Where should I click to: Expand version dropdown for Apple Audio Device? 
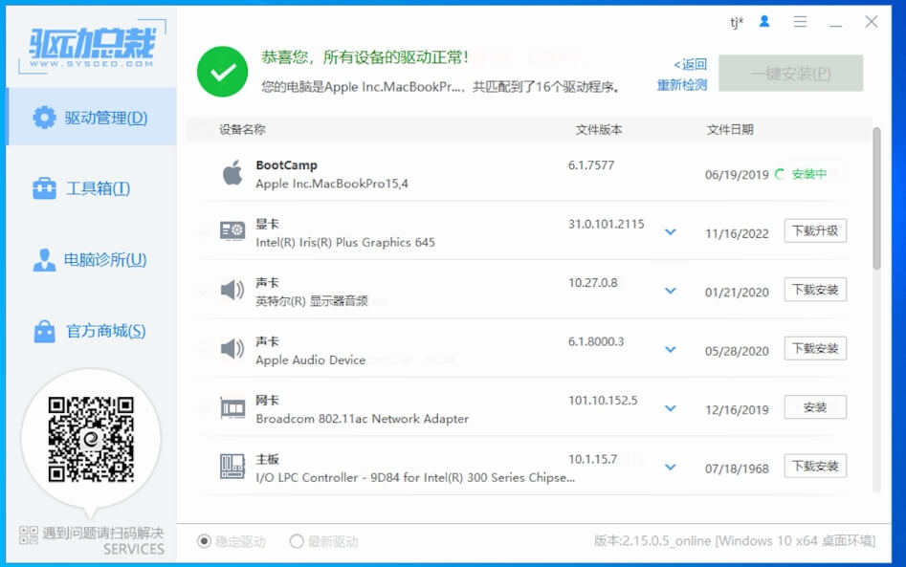pos(671,350)
